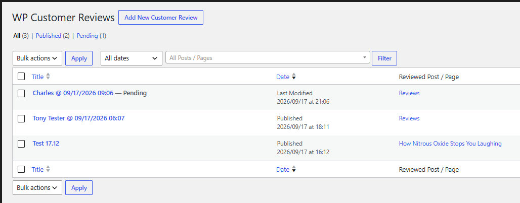Sort by Date in the header row
Screen dimensions: 520x203
(283, 77)
